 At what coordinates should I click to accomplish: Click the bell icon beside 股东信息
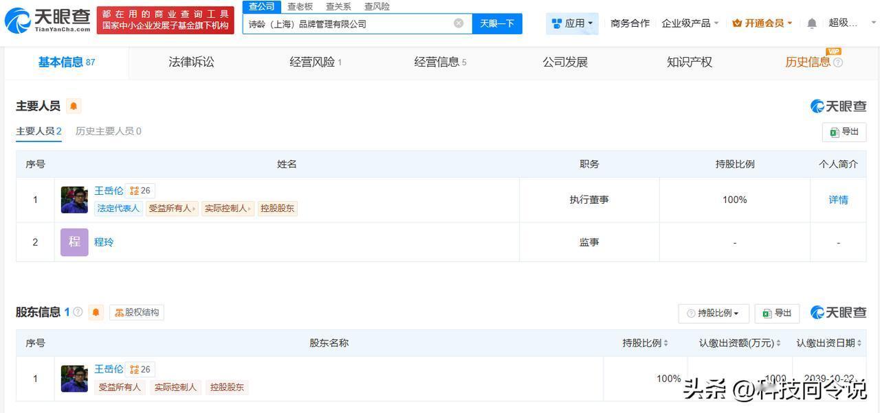click(x=96, y=312)
